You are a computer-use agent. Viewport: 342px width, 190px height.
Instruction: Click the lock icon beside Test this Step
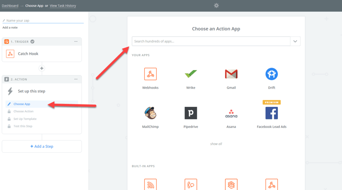point(9,126)
